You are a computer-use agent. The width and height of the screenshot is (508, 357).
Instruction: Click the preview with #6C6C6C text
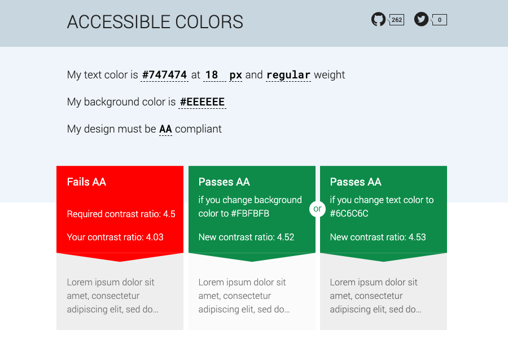[383, 296]
